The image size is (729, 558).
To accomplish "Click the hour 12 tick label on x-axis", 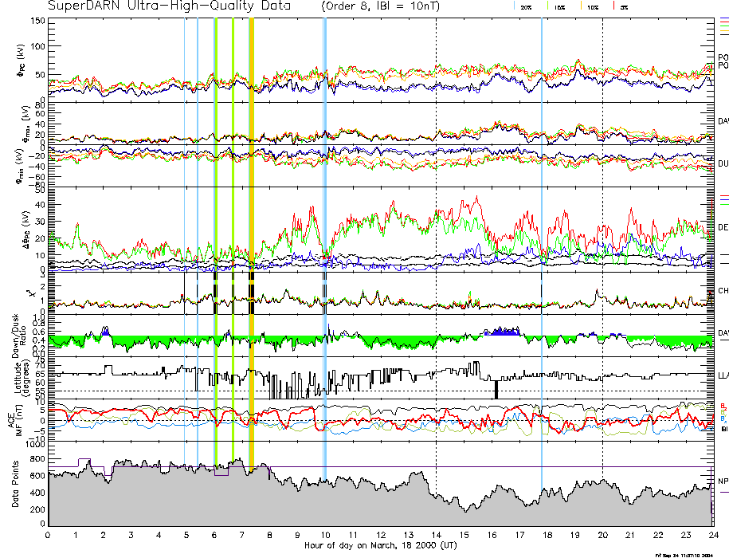I will (381, 536).
